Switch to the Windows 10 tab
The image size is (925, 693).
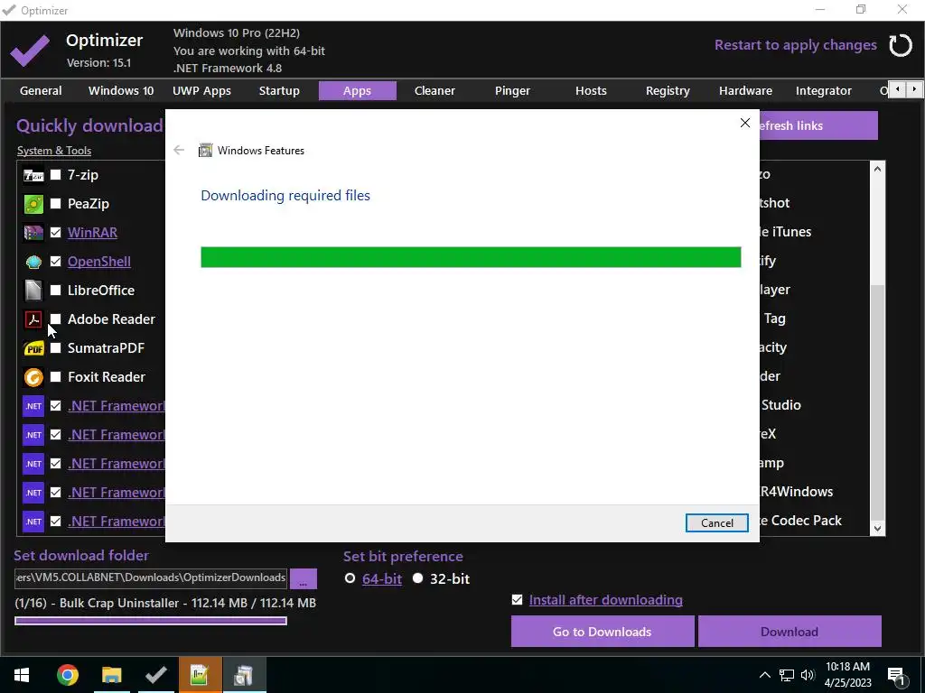pyautogui.click(x=121, y=91)
